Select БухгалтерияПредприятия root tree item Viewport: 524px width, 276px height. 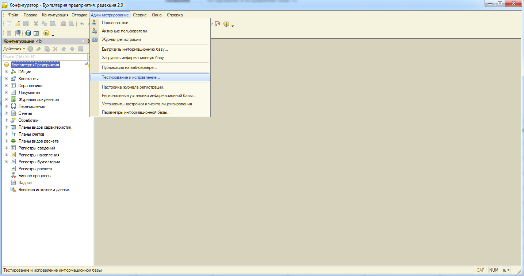point(35,65)
